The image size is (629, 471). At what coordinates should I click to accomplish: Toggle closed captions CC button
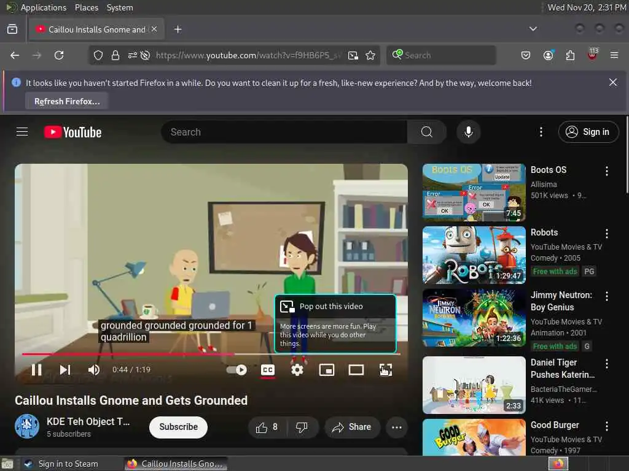[x=268, y=370]
